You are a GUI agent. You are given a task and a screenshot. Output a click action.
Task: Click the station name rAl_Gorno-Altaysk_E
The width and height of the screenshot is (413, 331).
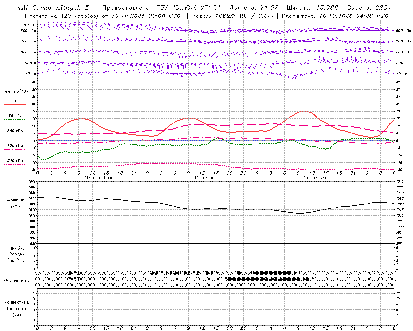click(x=54, y=8)
